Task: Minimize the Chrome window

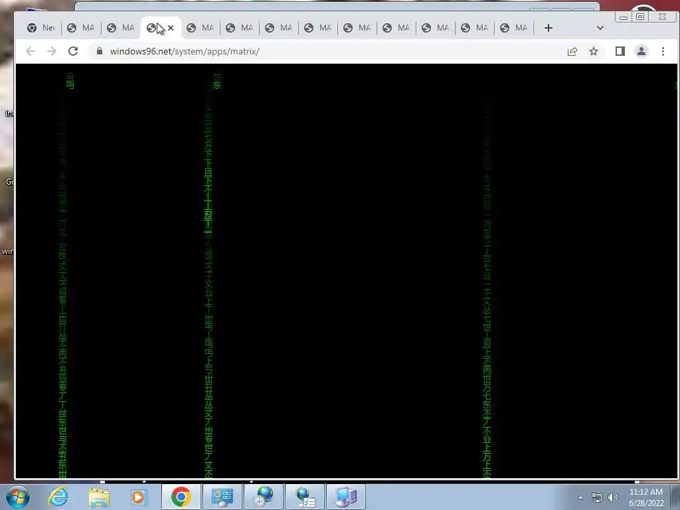Action: coord(623,17)
